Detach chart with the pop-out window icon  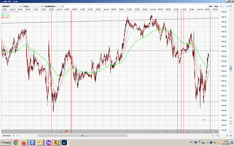tap(231, 6)
